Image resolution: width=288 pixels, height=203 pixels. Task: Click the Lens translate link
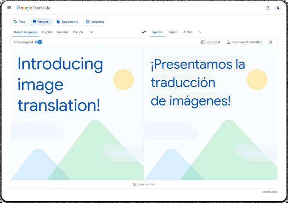[144, 184]
